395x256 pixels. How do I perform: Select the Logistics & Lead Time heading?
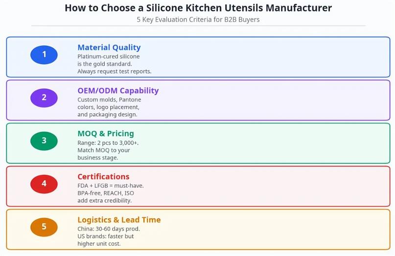(x=119, y=220)
